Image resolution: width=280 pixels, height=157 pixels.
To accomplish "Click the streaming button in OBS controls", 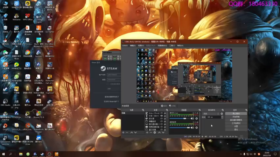I will (x=236, y=114).
